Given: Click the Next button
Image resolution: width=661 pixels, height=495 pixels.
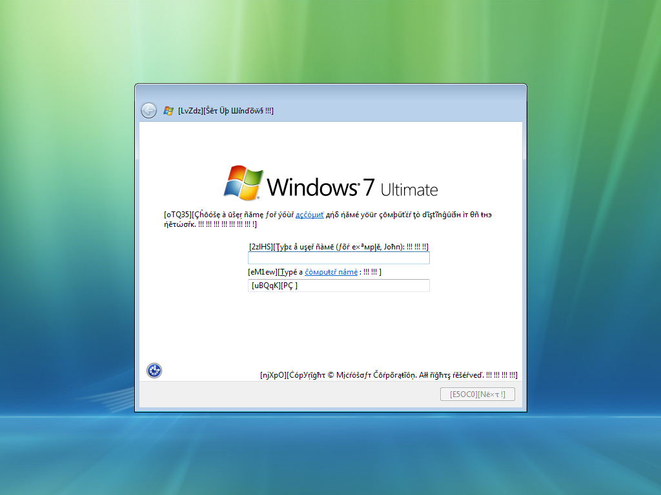Looking at the screenshot, I should [477, 394].
